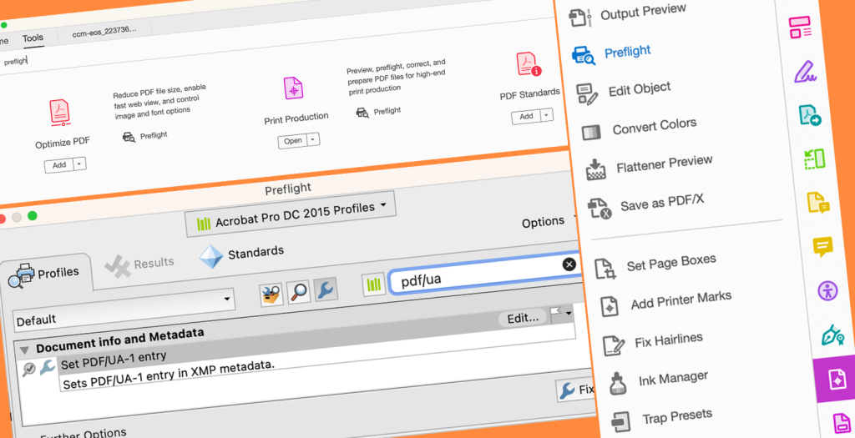Open Set Page Boxes tool
This screenshot has height=438, width=855.
pos(655,265)
